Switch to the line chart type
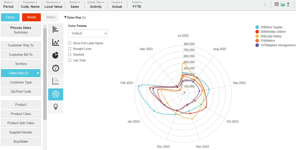This screenshot has width=296, height=150. point(56,42)
